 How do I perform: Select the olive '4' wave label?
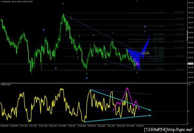[80, 36]
